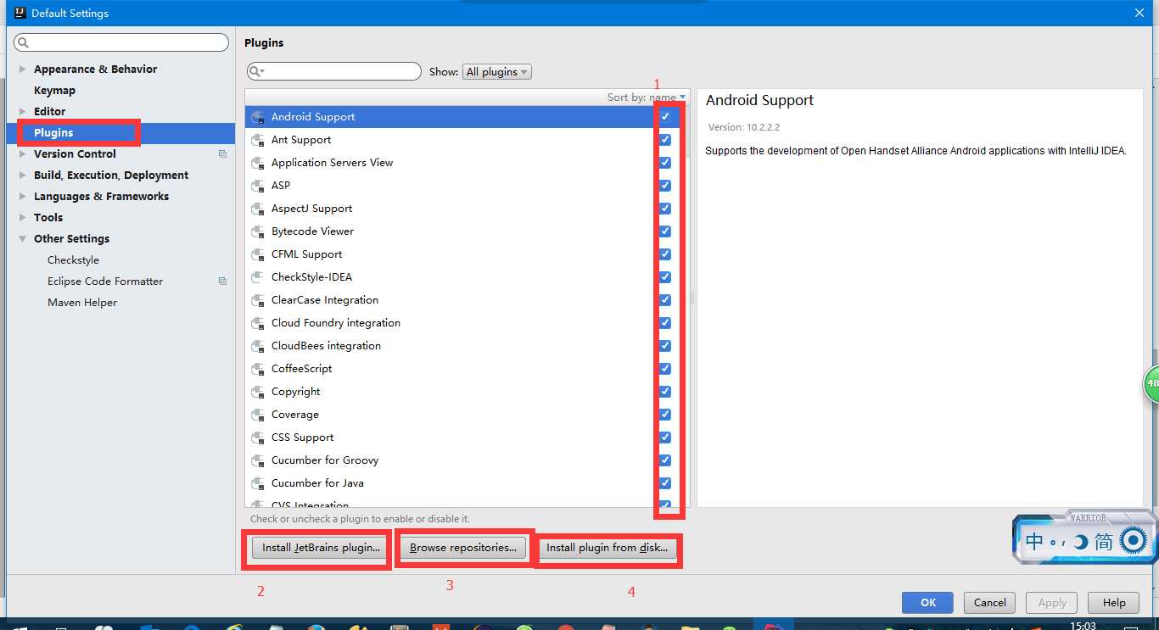Click the moon icon on IME bar
Image resolution: width=1159 pixels, height=630 pixels.
coord(1080,542)
